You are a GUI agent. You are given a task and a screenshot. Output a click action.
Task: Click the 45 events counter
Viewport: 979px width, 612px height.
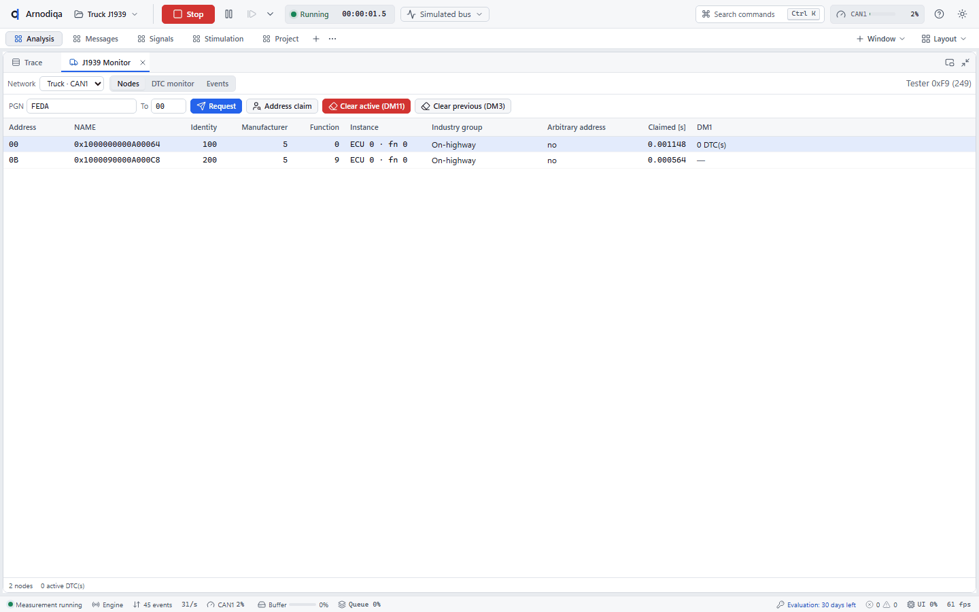click(x=152, y=605)
